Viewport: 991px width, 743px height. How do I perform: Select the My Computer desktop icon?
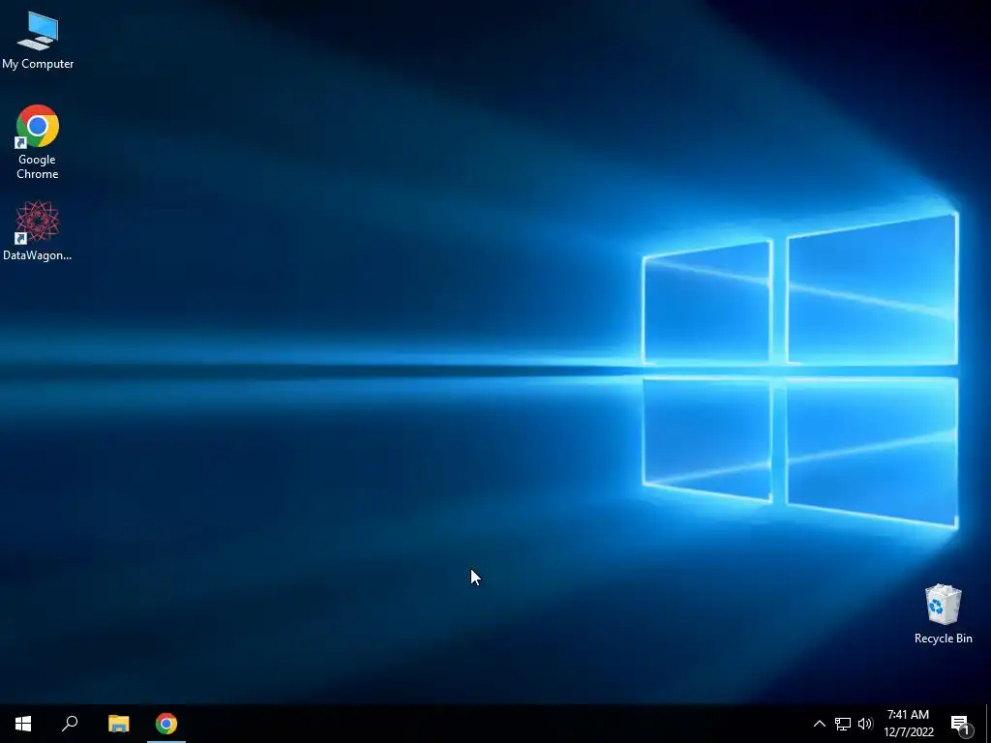tap(38, 41)
